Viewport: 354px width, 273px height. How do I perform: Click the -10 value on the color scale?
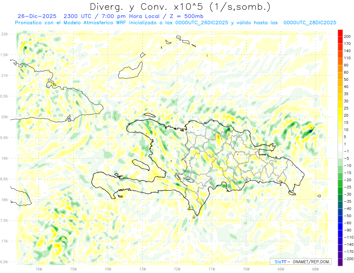coord(347,166)
